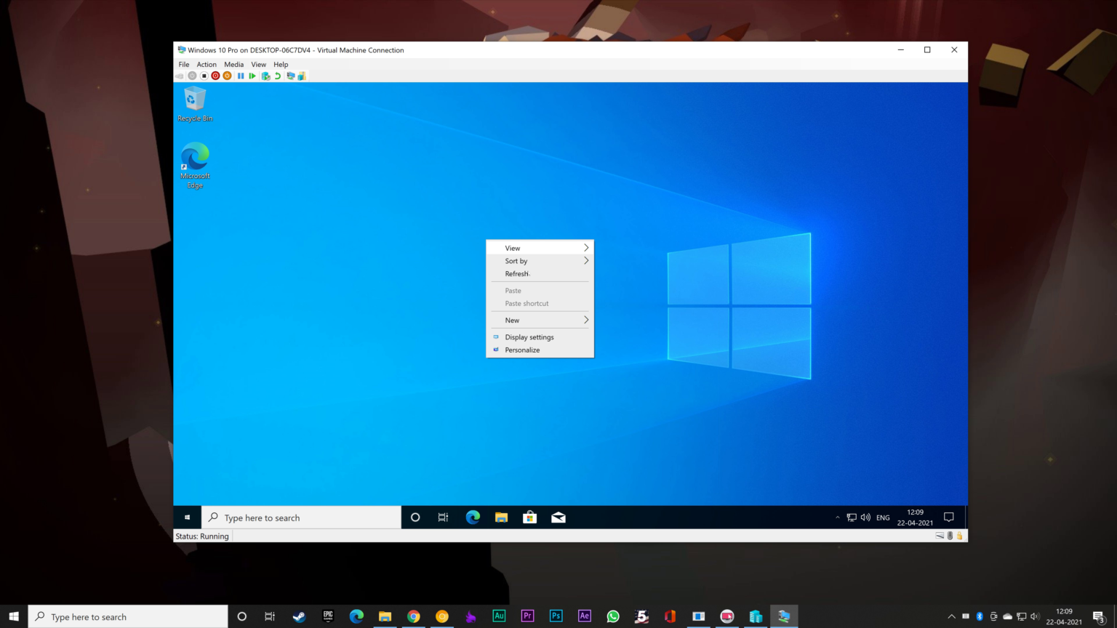Image resolution: width=1117 pixels, height=628 pixels.
Task: Click the orange Save state icon
Action: click(227, 75)
